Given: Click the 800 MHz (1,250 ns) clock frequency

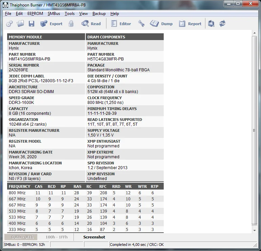Looking at the screenshot, I should point(105,102).
